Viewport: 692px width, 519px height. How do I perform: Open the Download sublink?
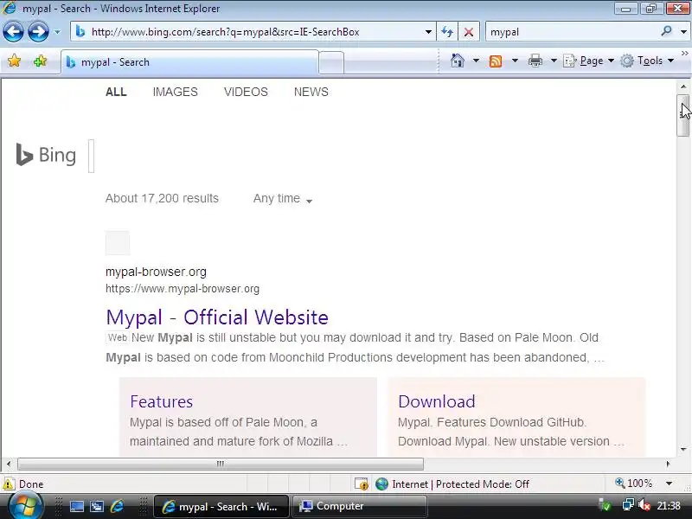coord(437,401)
